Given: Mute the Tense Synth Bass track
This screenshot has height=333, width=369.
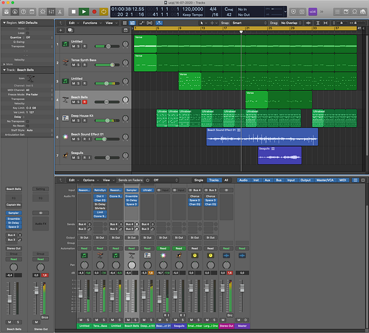Looking at the screenshot, I should pos(74,65).
